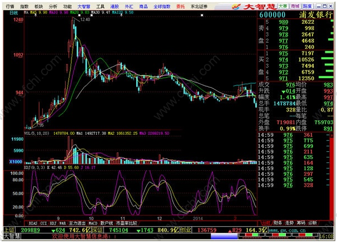Open the 市盈率比较 indicator tab
This screenshot has height=245, width=337.
click(127, 223)
